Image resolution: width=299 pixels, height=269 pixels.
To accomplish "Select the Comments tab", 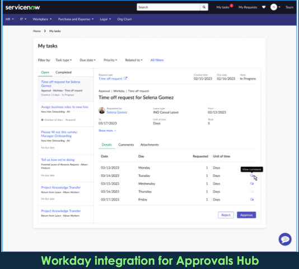I will [126, 145].
